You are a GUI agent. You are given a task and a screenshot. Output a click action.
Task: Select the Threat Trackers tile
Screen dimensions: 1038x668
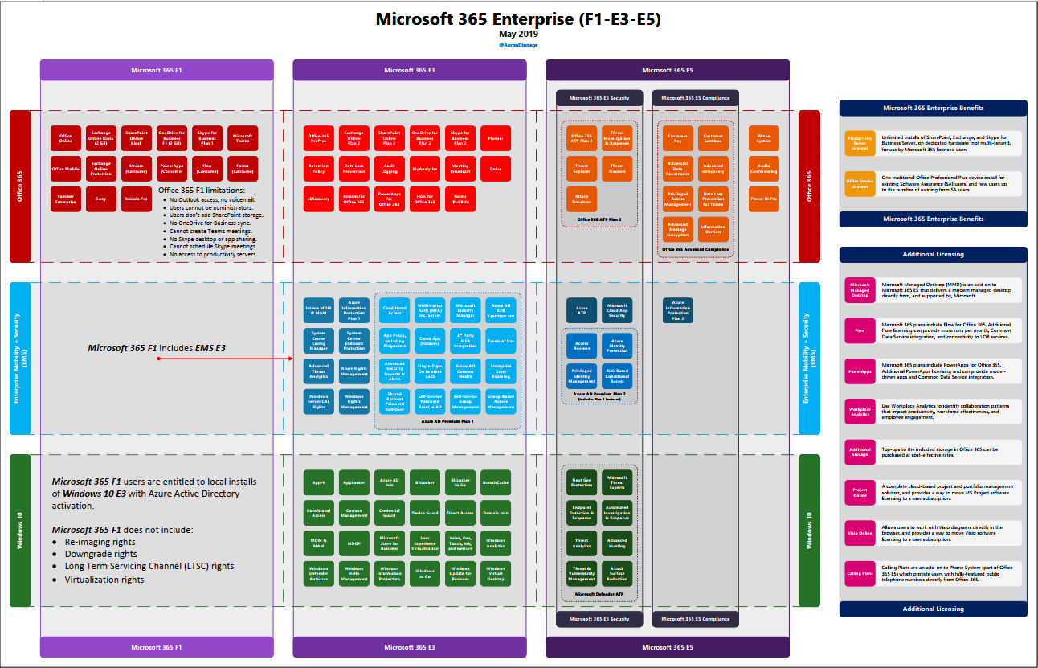coord(617,168)
